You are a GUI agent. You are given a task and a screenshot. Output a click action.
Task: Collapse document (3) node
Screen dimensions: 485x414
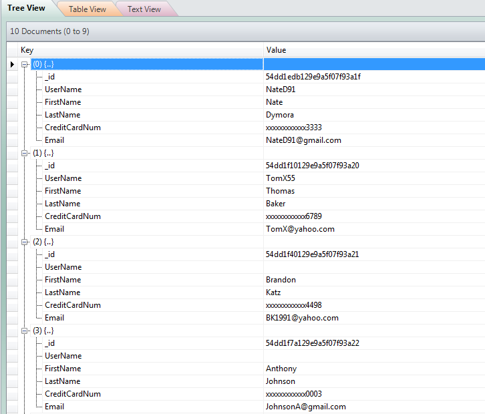(x=25, y=331)
